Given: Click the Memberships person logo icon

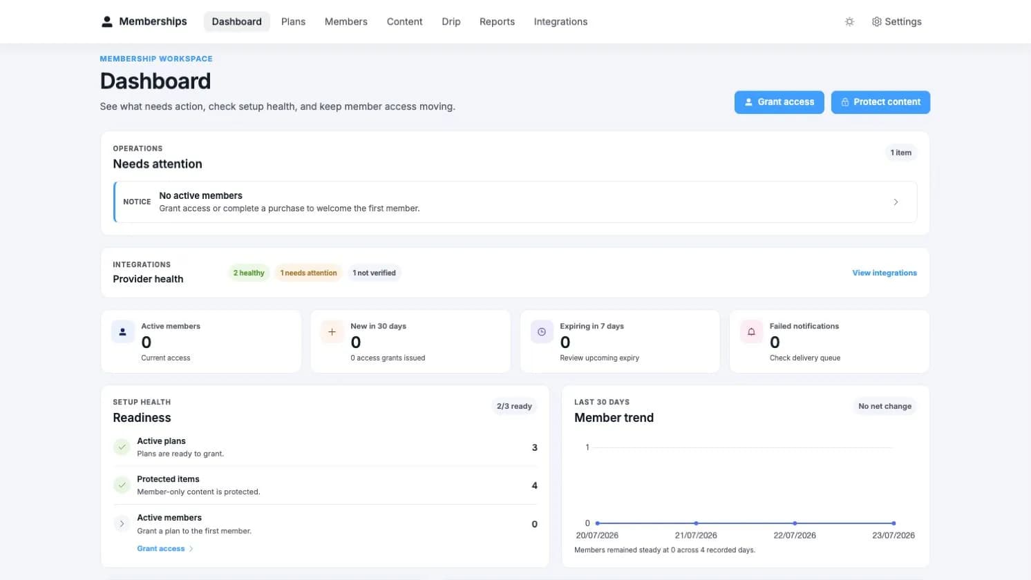Looking at the screenshot, I should click(107, 21).
